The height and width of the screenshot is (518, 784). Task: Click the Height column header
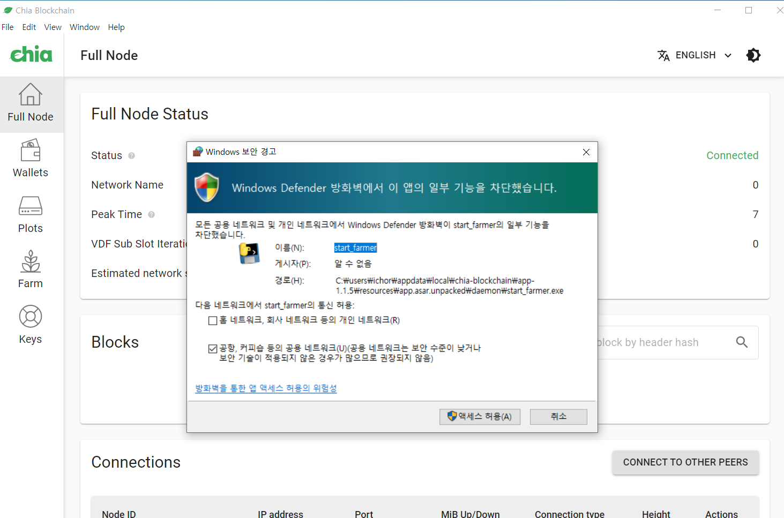(x=656, y=514)
